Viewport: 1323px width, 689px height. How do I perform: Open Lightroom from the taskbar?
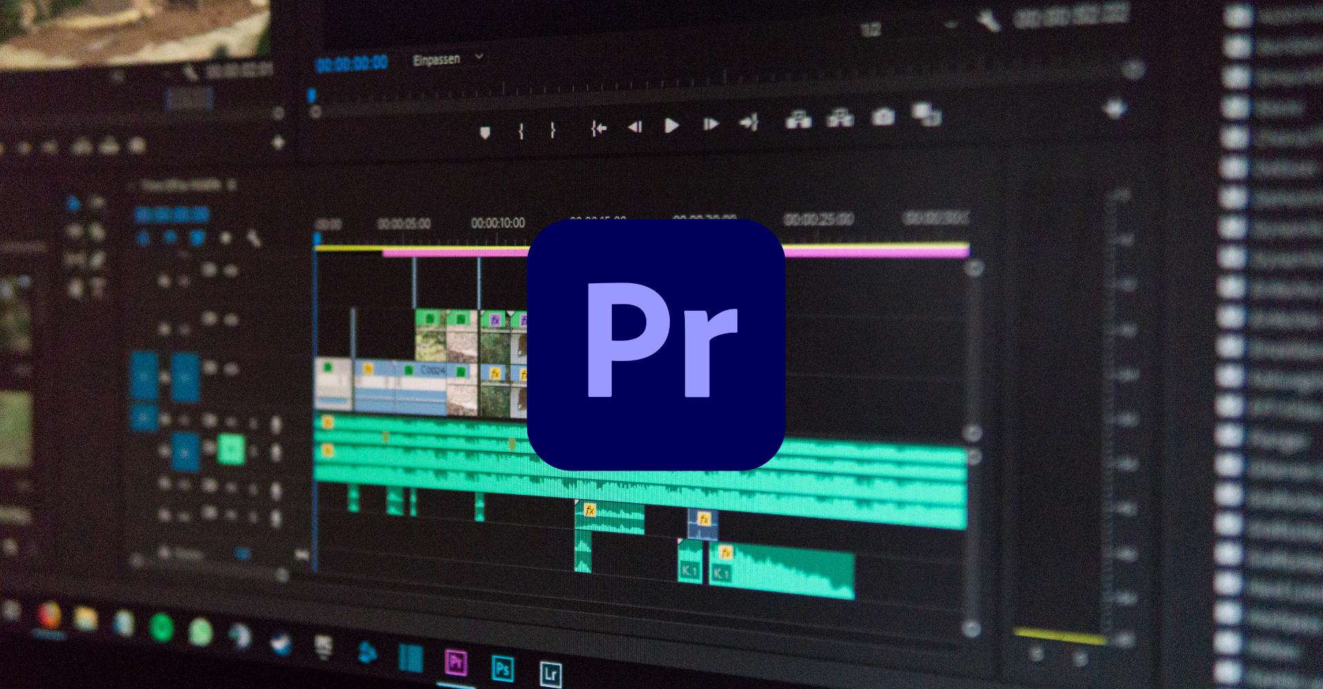point(550,674)
